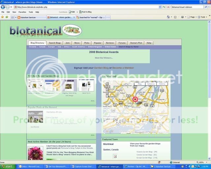Click the search box containing 'blotanical stuart robinson'
Viewport: 211px width, 169px height.
point(187,7)
